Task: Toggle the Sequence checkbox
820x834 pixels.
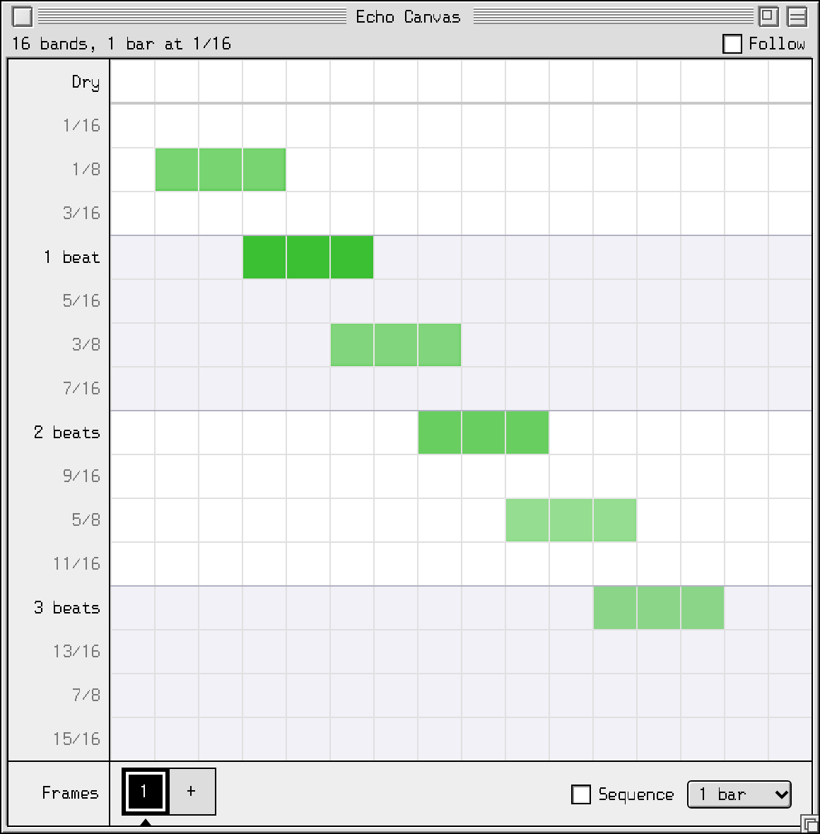Action: (x=580, y=794)
